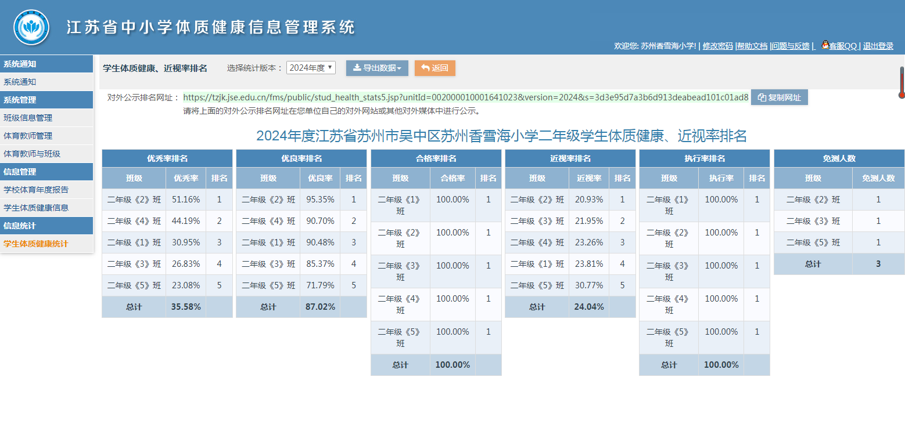The width and height of the screenshot is (905, 431).
Task: Click the 客服QQ link
Action: click(843, 46)
